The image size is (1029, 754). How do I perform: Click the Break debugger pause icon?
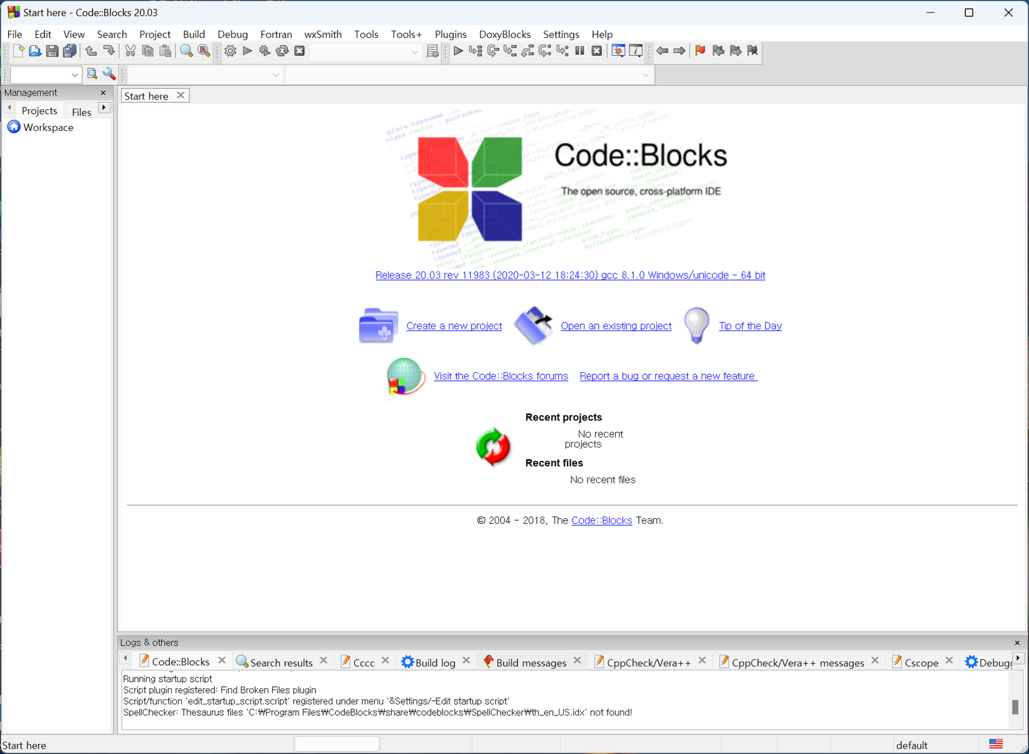click(x=580, y=51)
